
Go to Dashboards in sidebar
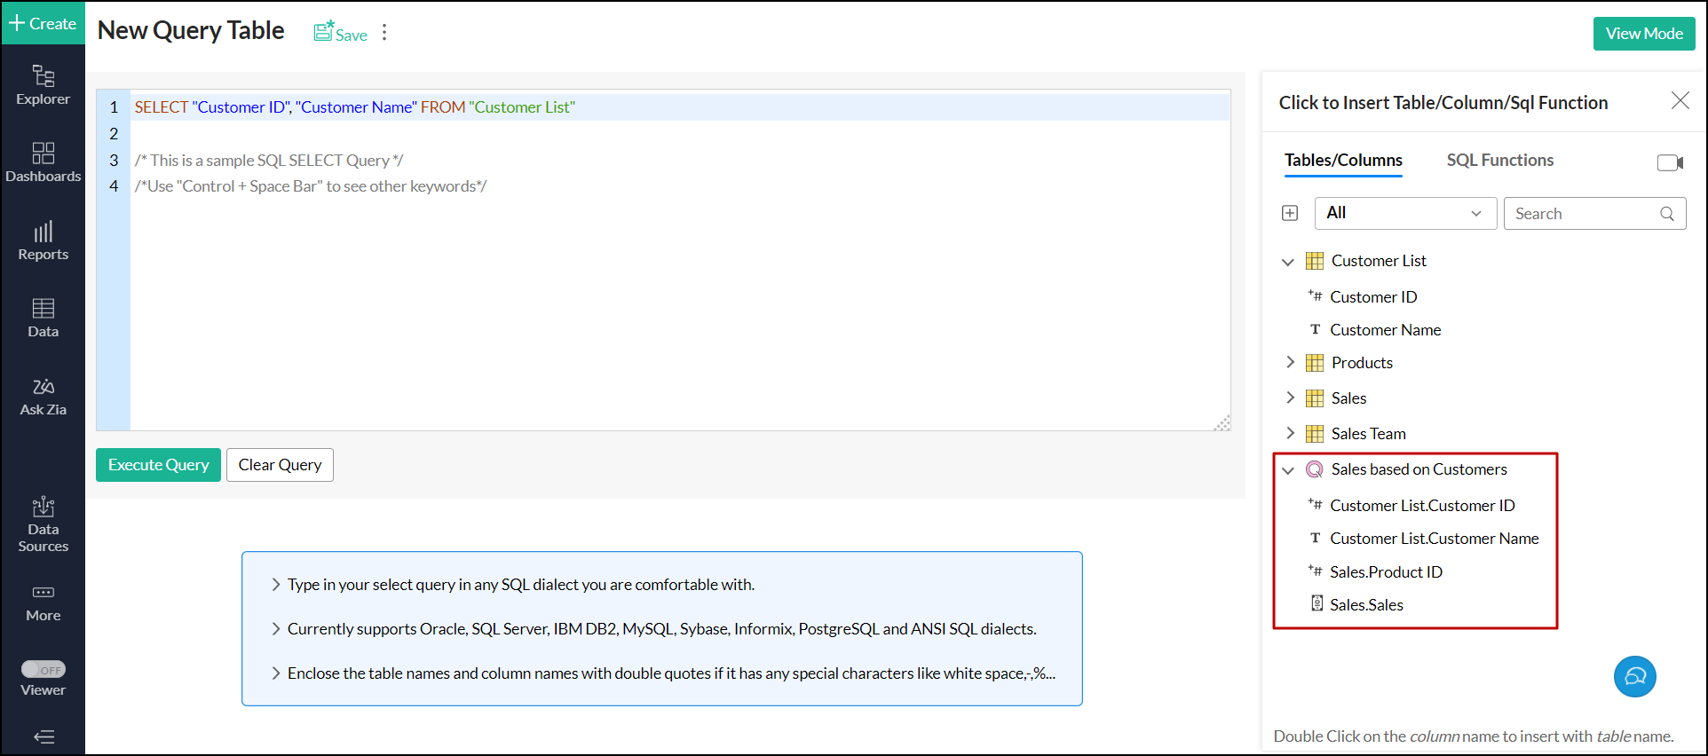coord(43,162)
